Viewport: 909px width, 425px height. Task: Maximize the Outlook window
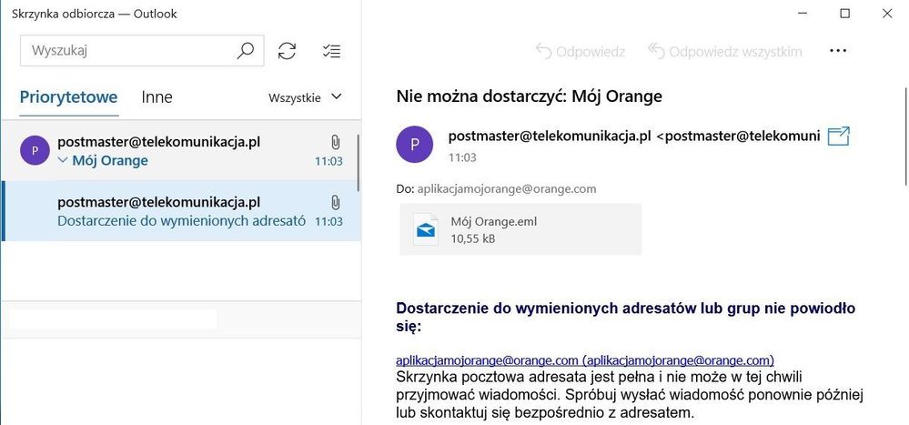point(844,14)
